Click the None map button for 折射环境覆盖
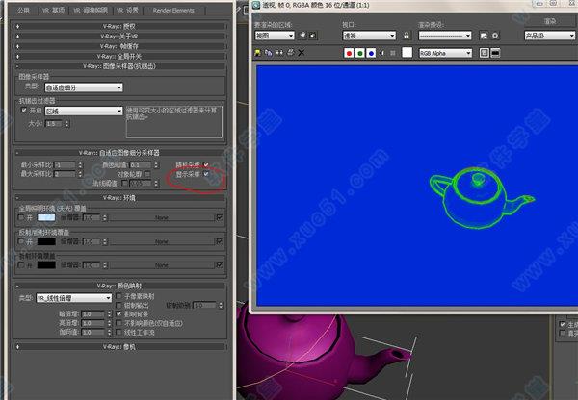This screenshot has height=400, width=578. (162, 265)
